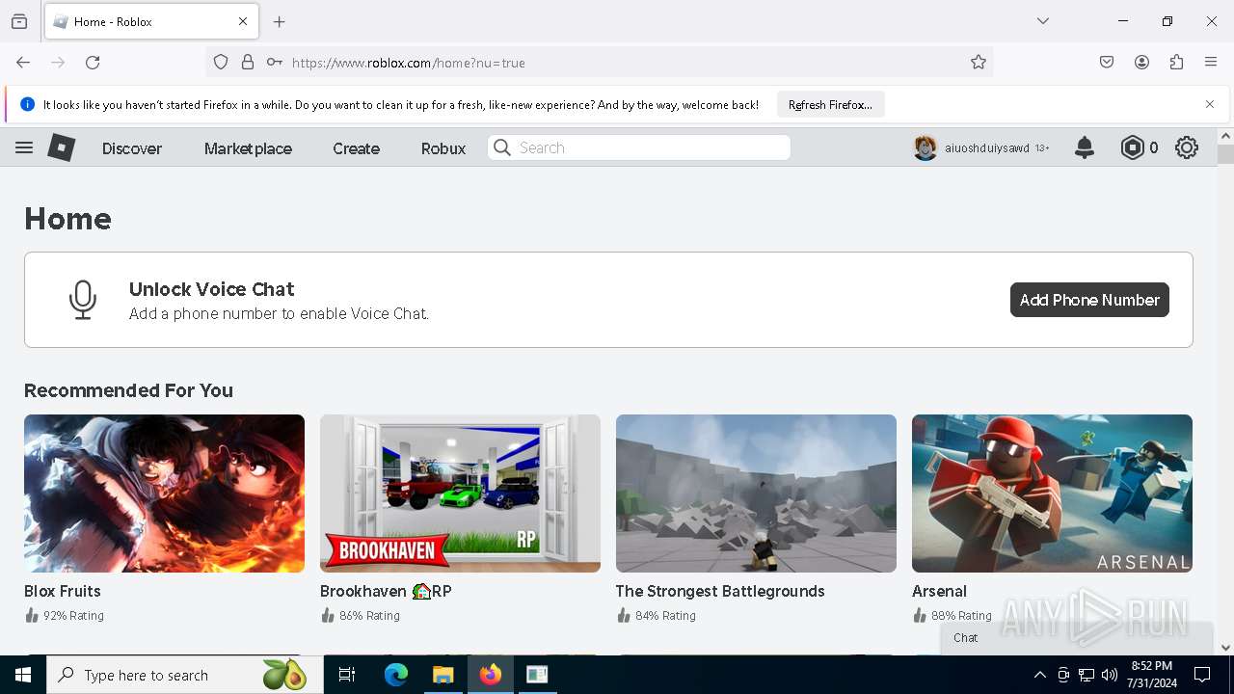Click the Arsenal game thumbnail

coord(1052,494)
